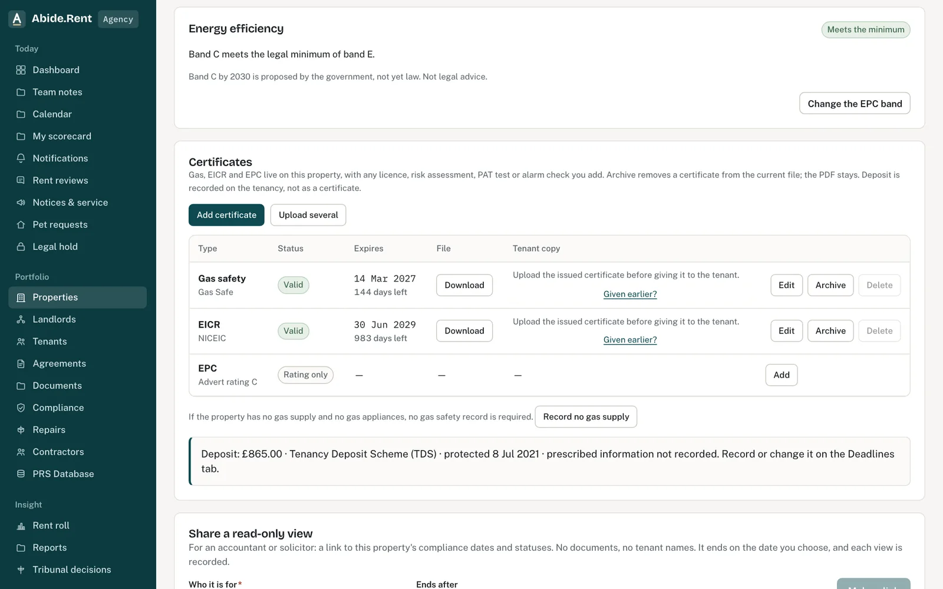The height and width of the screenshot is (589, 943).
Task: Open Dashboard via its grid icon
Action: pyautogui.click(x=21, y=70)
